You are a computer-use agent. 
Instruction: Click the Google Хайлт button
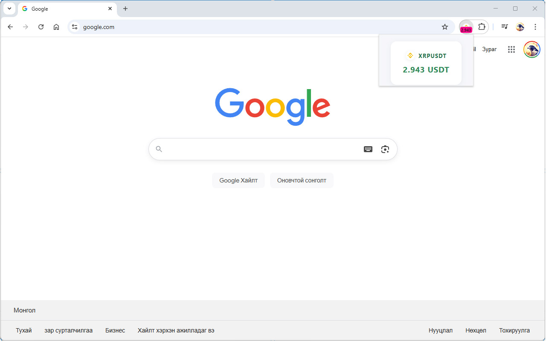(x=238, y=180)
